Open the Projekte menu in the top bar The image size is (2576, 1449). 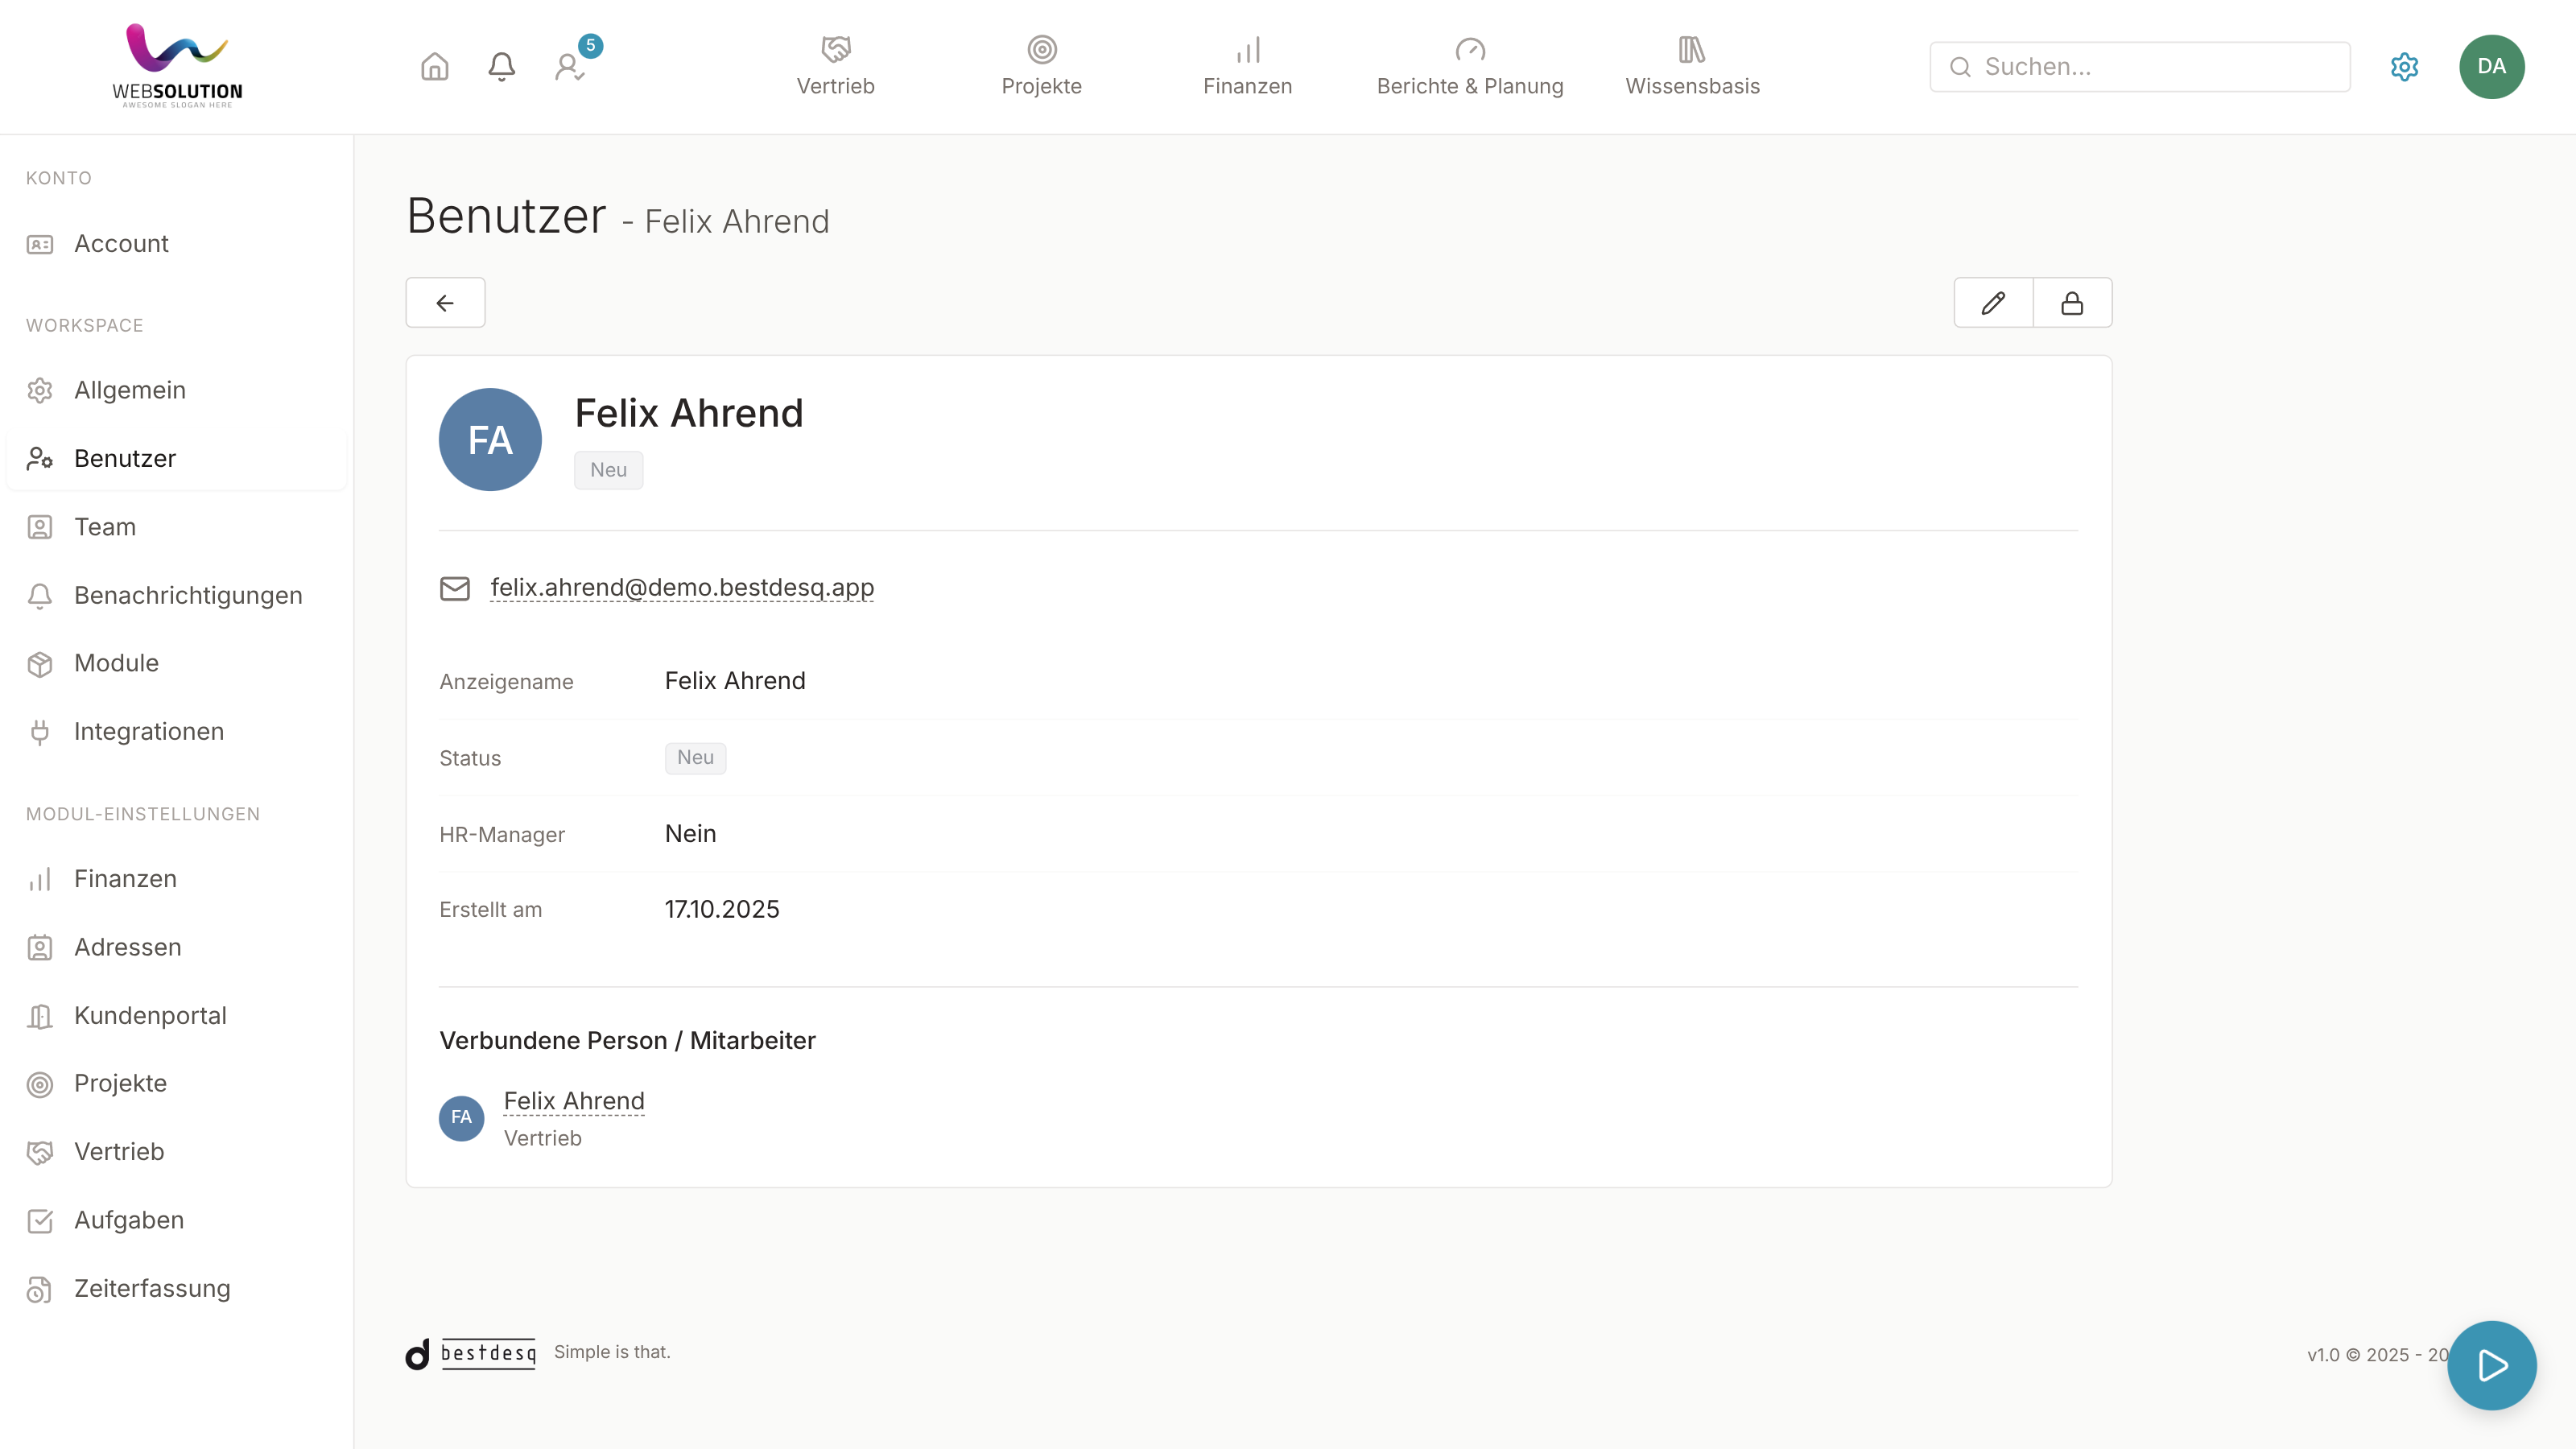(1041, 66)
